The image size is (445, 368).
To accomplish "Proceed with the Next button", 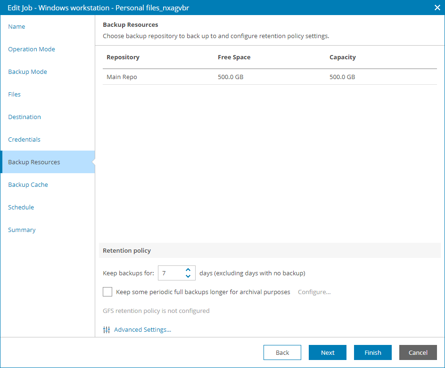I will pos(327,352).
